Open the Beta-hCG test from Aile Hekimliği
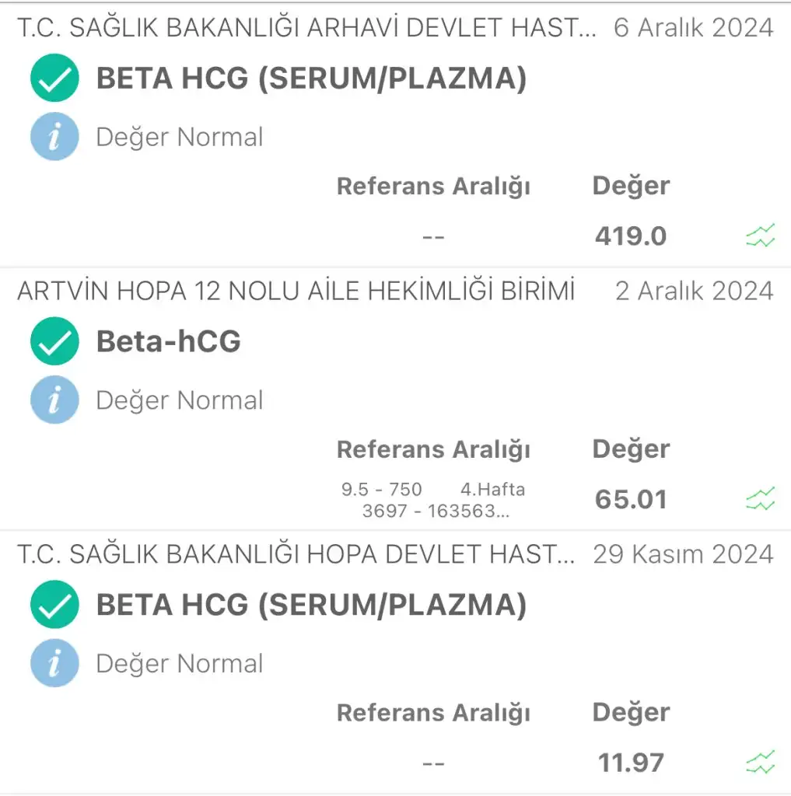 click(168, 341)
